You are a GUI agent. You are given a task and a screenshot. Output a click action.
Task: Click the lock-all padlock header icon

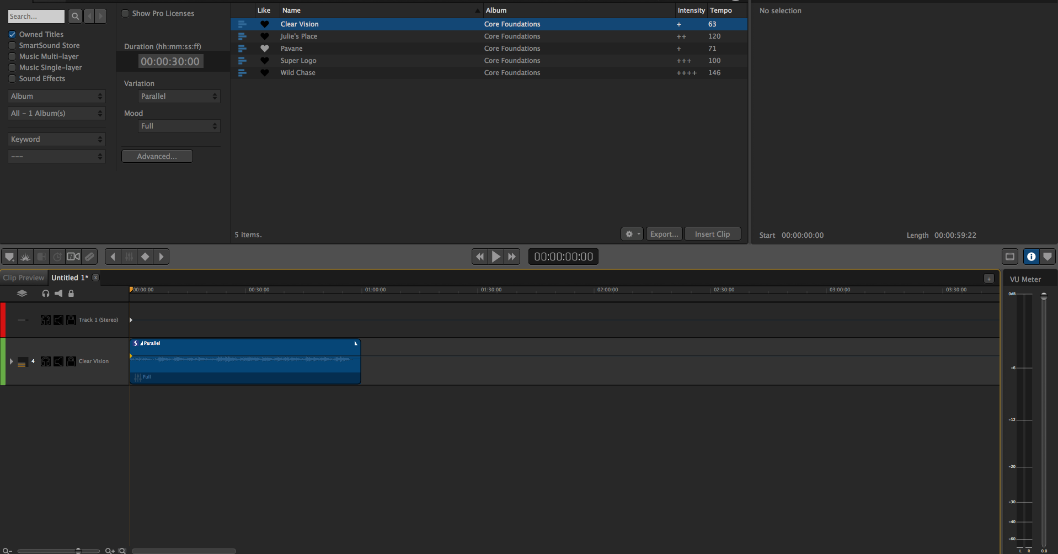(x=71, y=294)
